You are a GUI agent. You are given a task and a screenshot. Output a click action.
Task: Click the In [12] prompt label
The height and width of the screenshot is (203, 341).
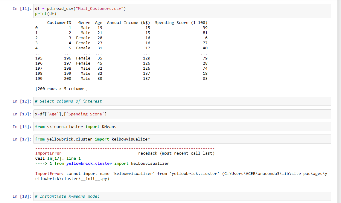coord(21,101)
